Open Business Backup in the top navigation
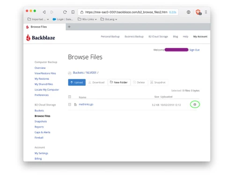Viewport: 234px width, 176px height. click(x=134, y=37)
